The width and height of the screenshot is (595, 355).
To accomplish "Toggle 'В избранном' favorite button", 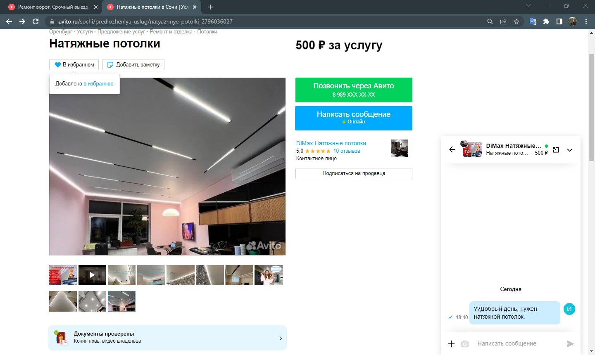I will (74, 64).
